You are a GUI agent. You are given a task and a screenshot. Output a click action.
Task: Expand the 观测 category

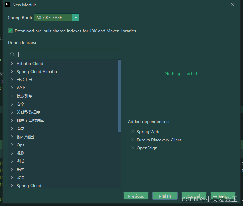pyautogui.click(x=12, y=153)
